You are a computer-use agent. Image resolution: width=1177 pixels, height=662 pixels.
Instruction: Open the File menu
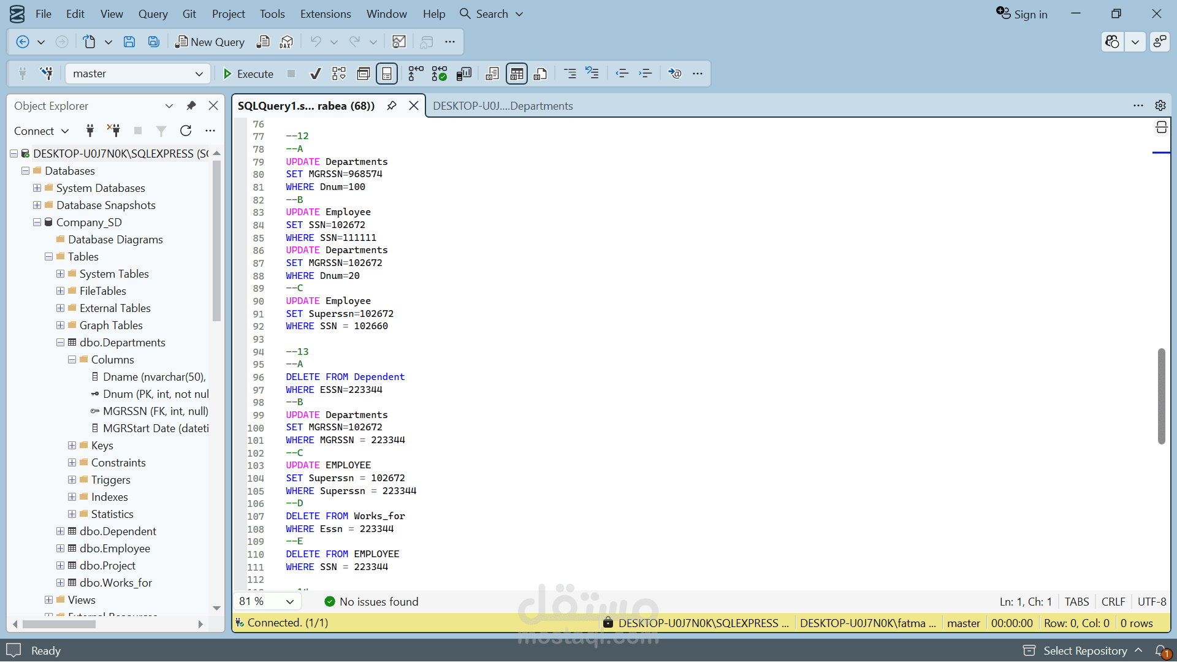[44, 14]
